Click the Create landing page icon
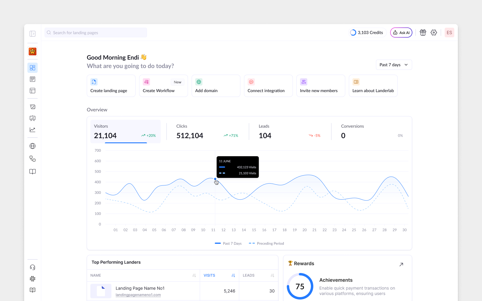 [x=94, y=82]
